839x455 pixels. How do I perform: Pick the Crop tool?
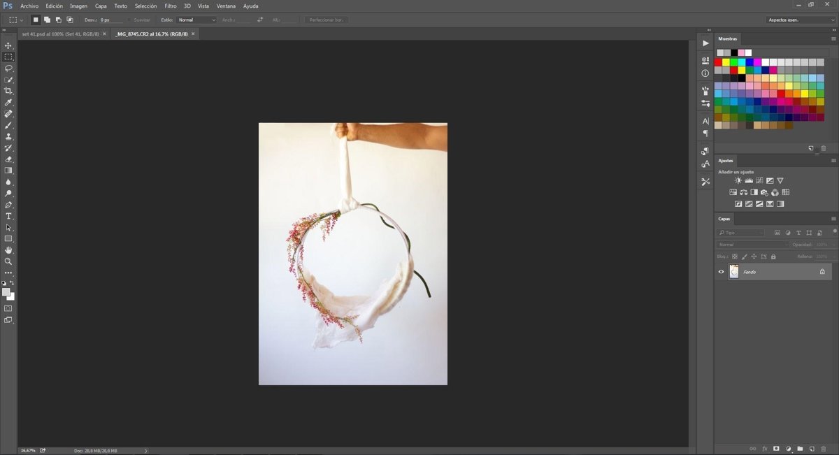click(8, 91)
